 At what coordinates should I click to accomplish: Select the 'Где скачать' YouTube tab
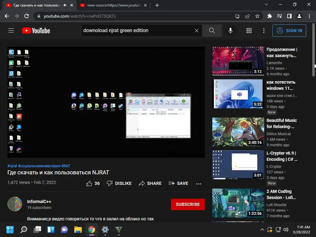[36, 5]
